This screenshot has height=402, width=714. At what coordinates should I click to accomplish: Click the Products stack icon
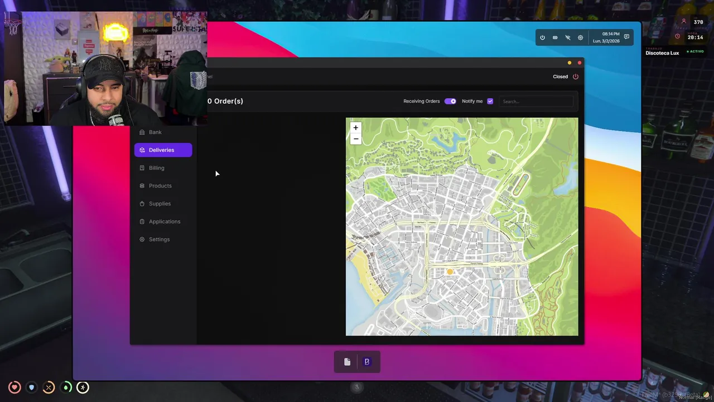click(142, 185)
